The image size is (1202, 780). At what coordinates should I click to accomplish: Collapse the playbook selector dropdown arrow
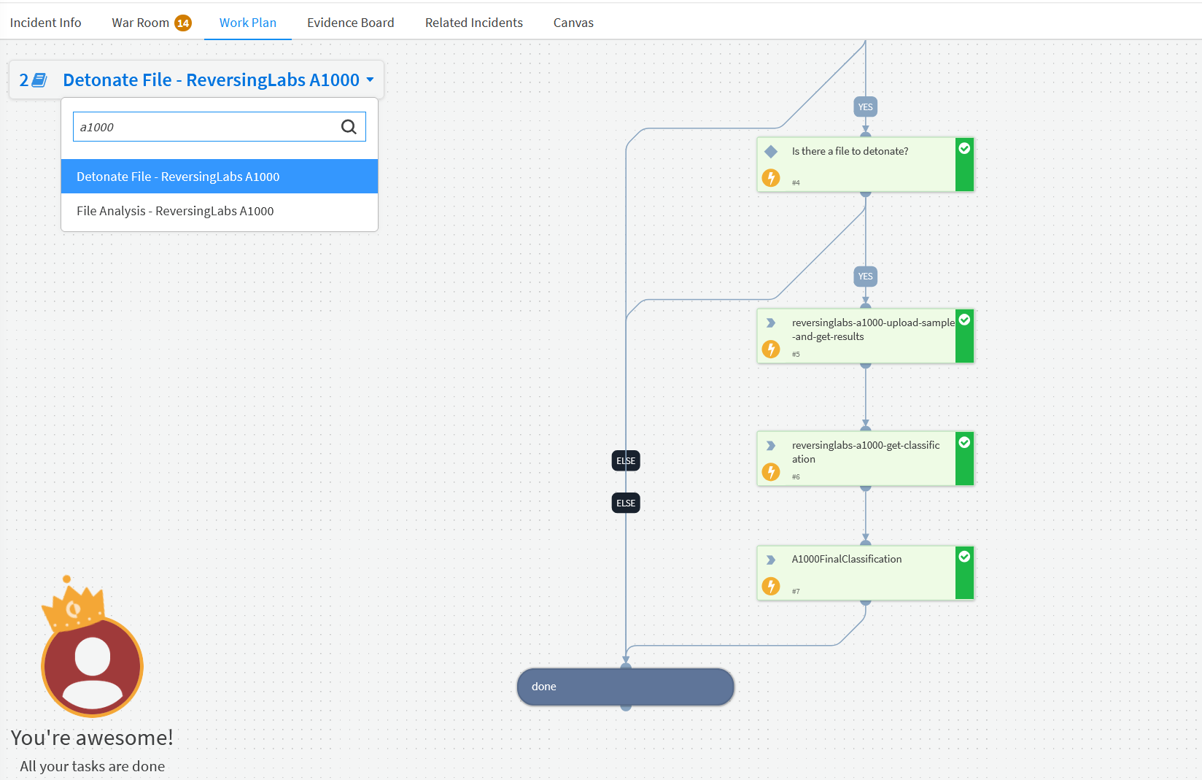click(x=370, y=80)
